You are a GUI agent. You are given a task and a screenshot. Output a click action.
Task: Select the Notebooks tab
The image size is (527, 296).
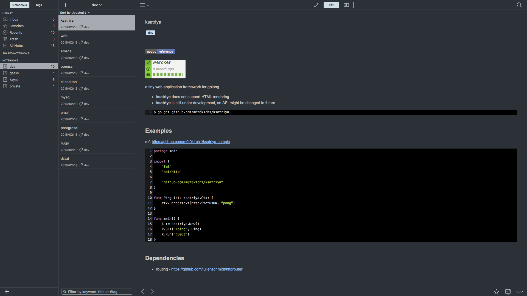point(19,5)
